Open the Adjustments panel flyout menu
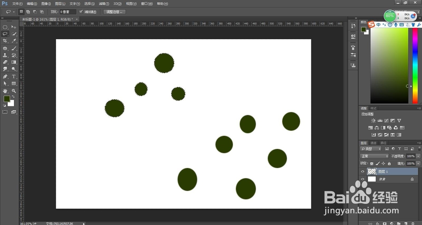Viewport: 422px width, 225px height. click(x=419, y=109)
